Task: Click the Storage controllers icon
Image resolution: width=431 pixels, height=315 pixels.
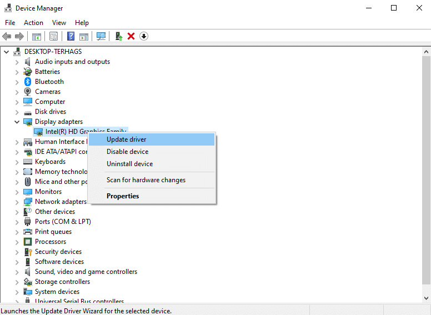Action: 27,282
